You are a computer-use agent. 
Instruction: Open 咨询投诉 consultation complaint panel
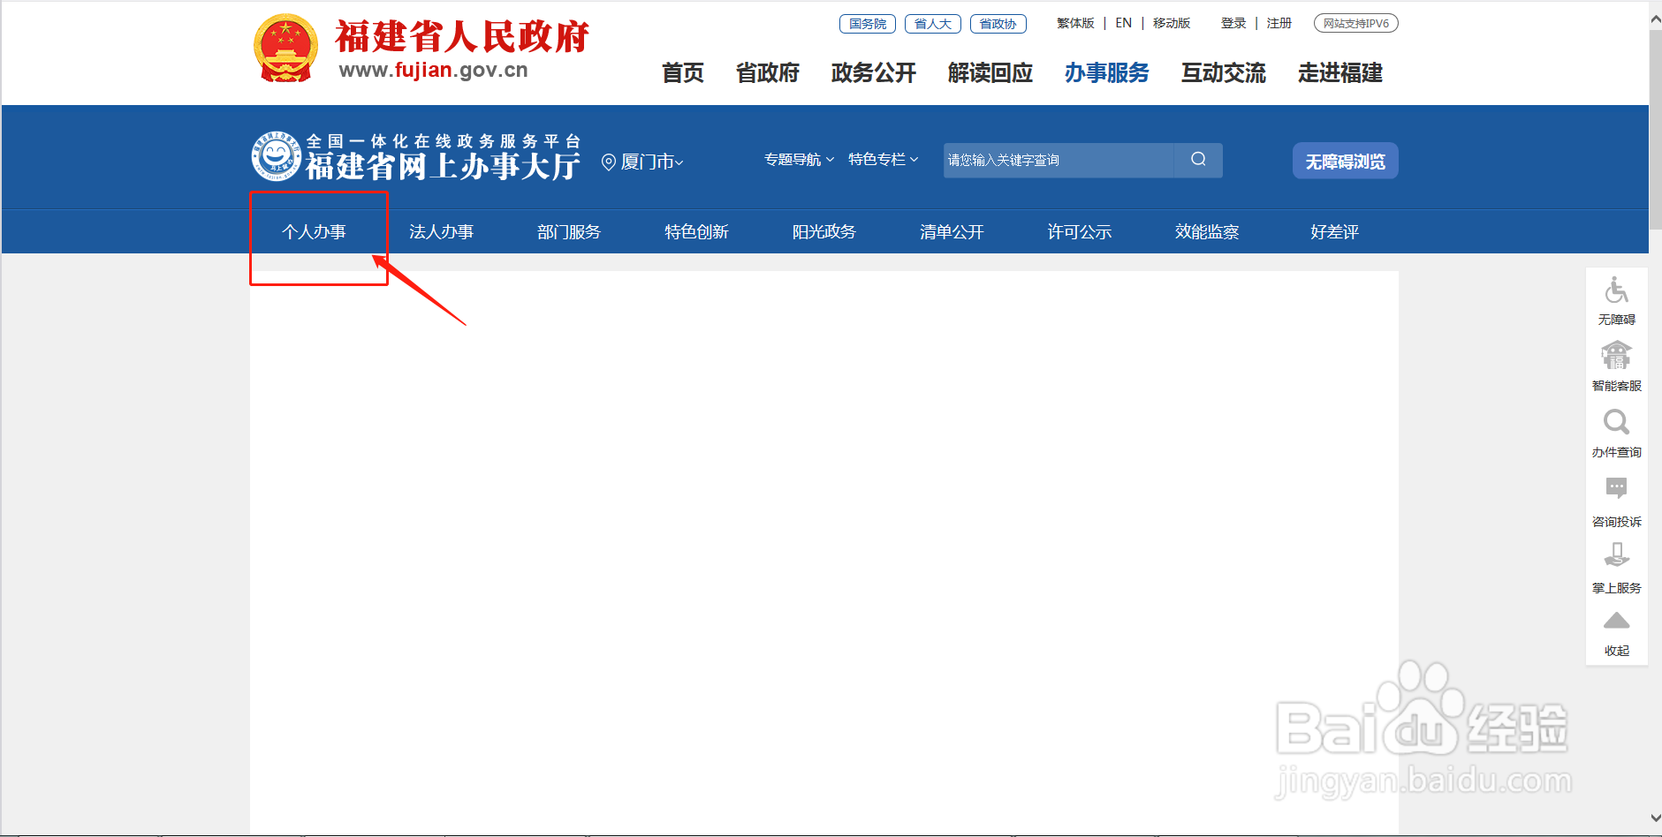[1616, 490]
